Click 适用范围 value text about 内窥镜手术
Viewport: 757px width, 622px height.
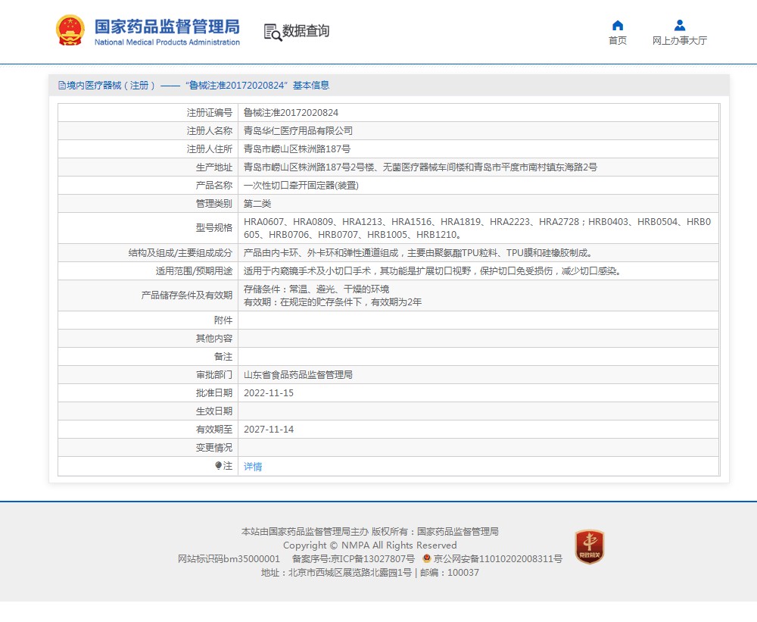pos(432,271)
